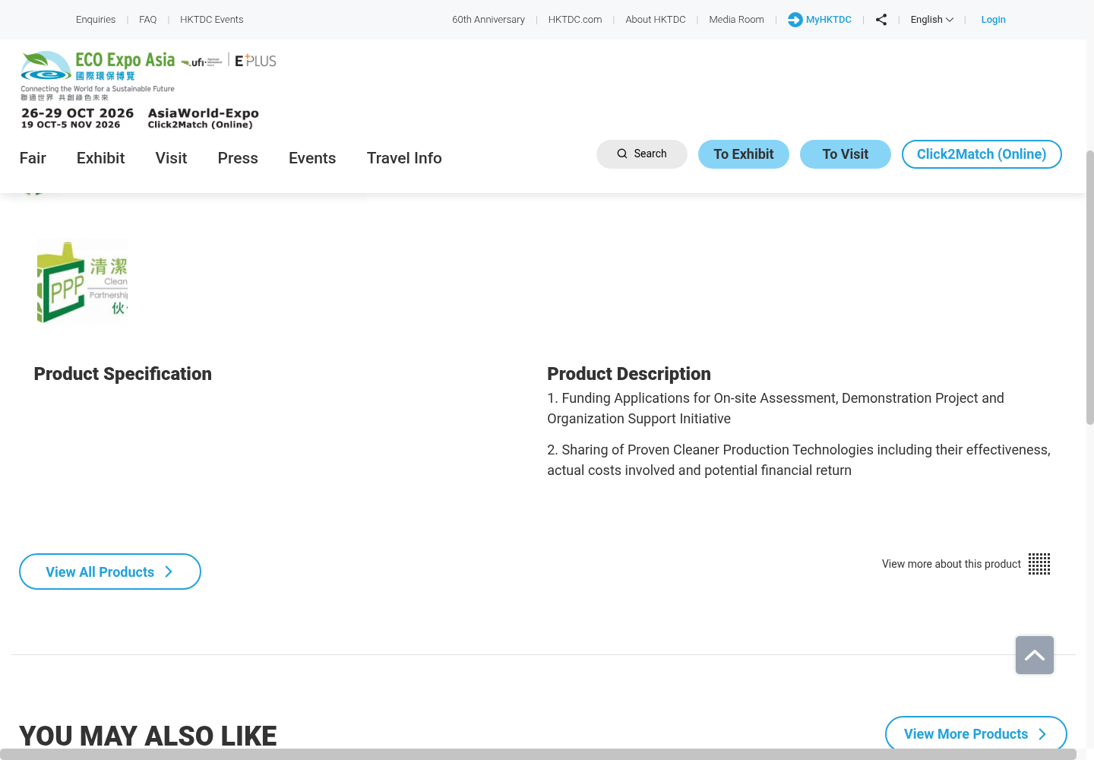Click the horizontal scrollbar at bottom

[x=538, y=754]
